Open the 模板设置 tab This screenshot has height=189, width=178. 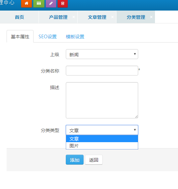75,37
